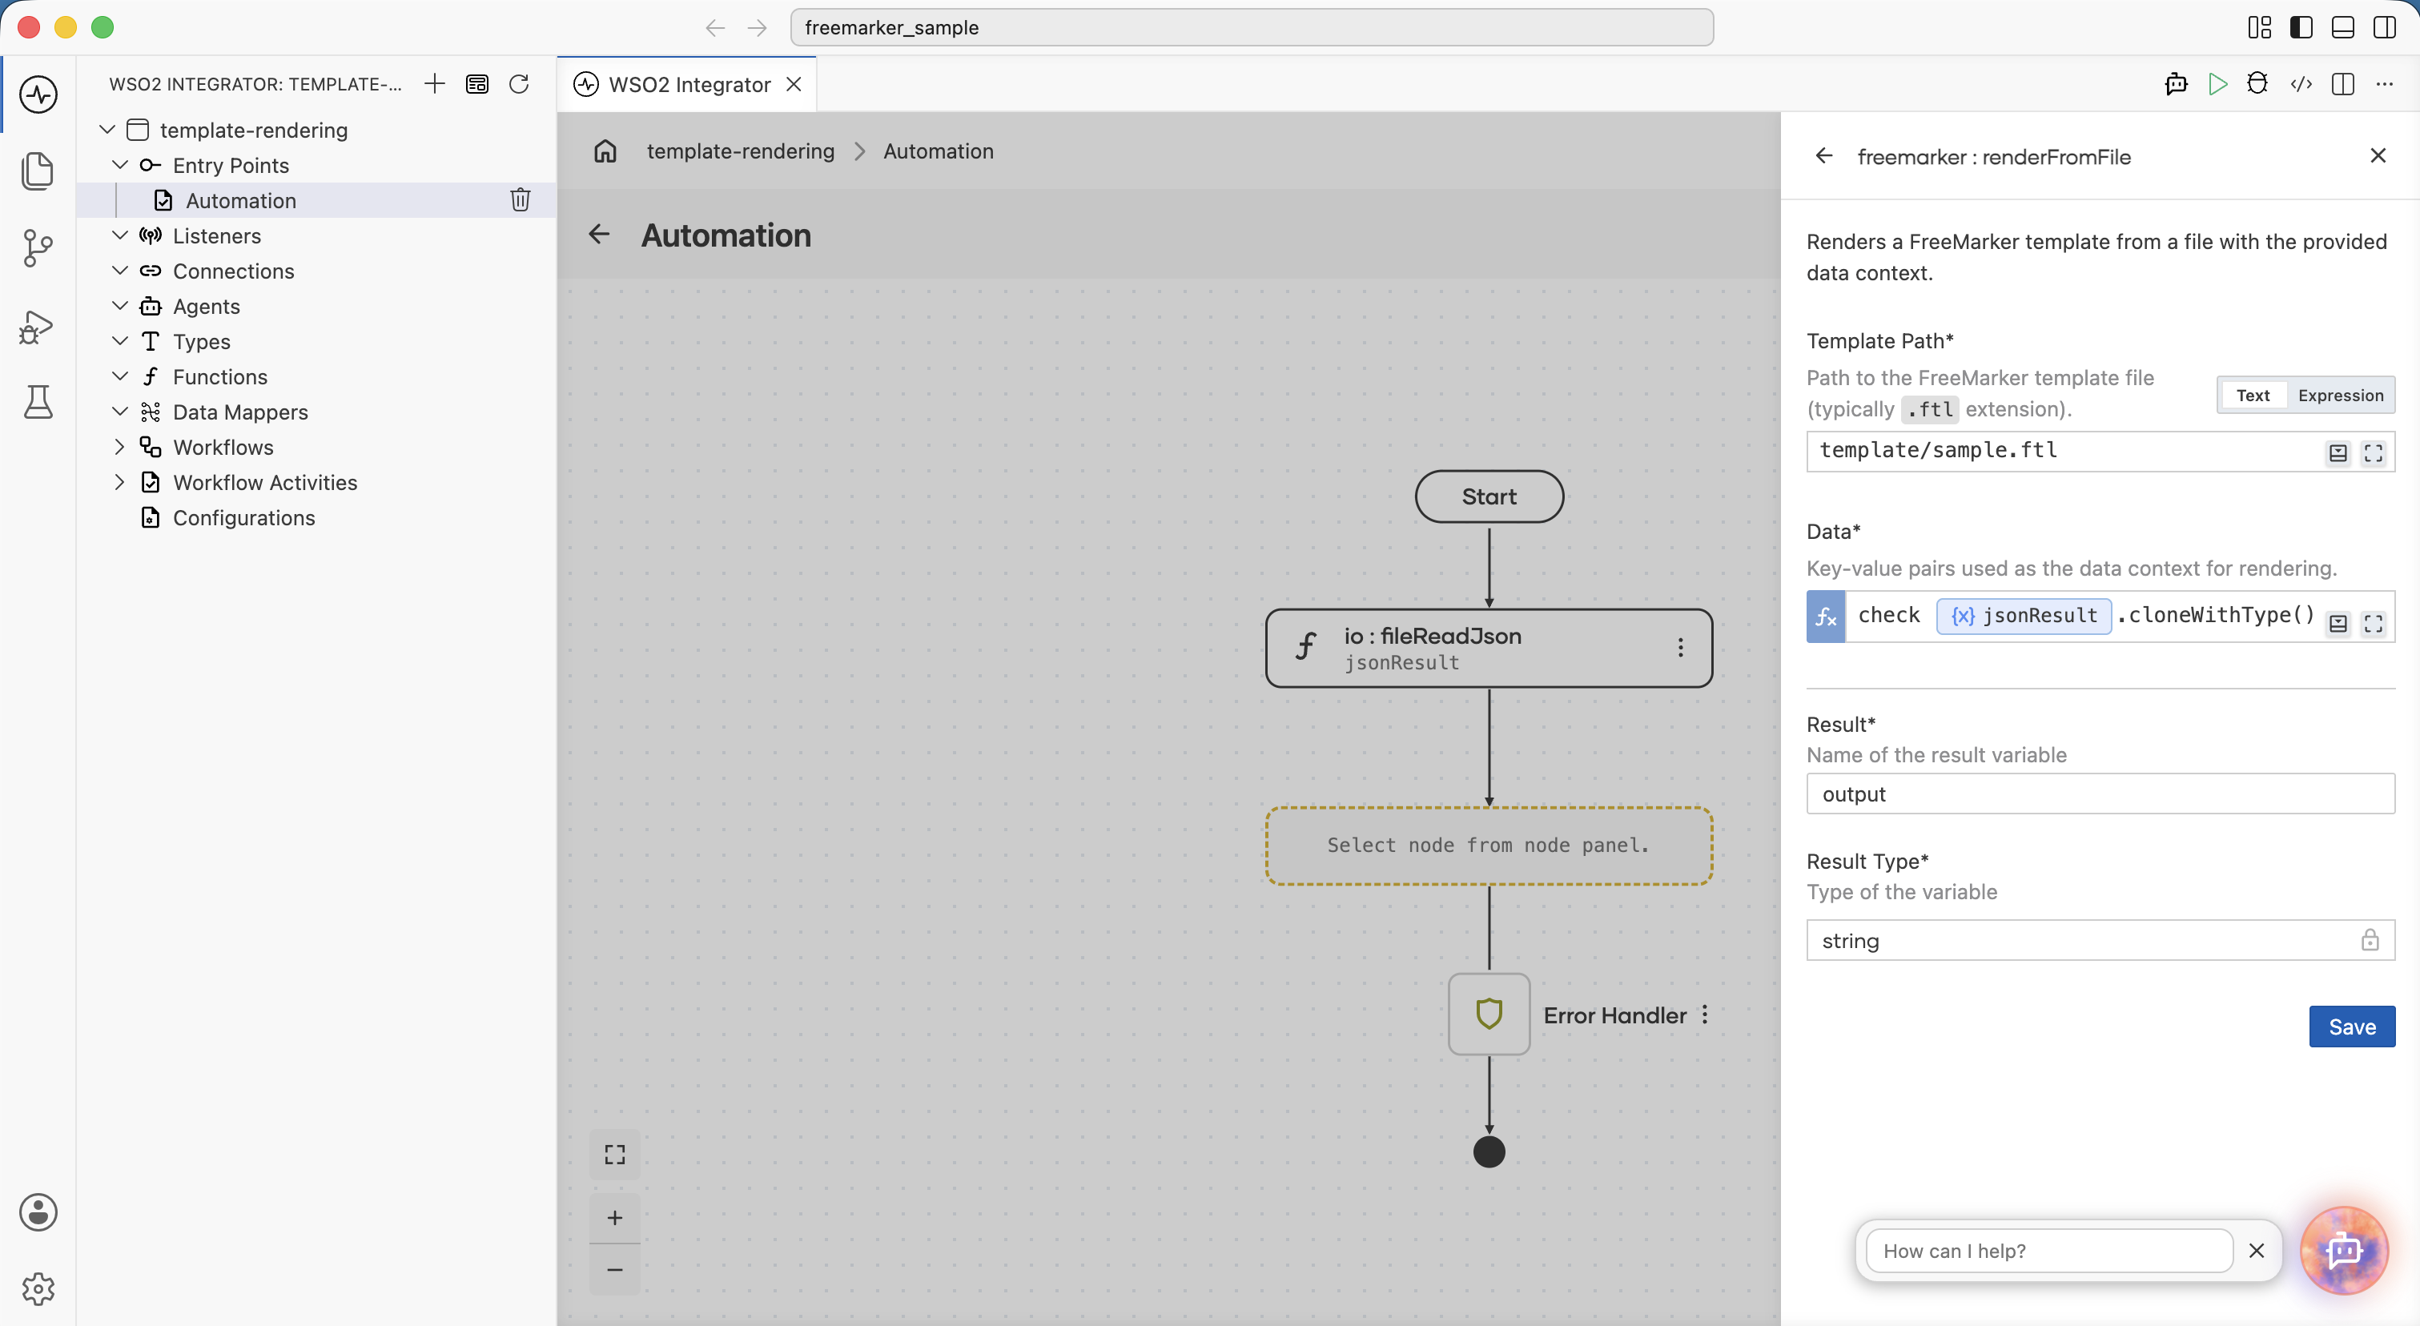The image size is (2420, 1326).
Task: Open Run and Debug view icon
Action: 38,326
